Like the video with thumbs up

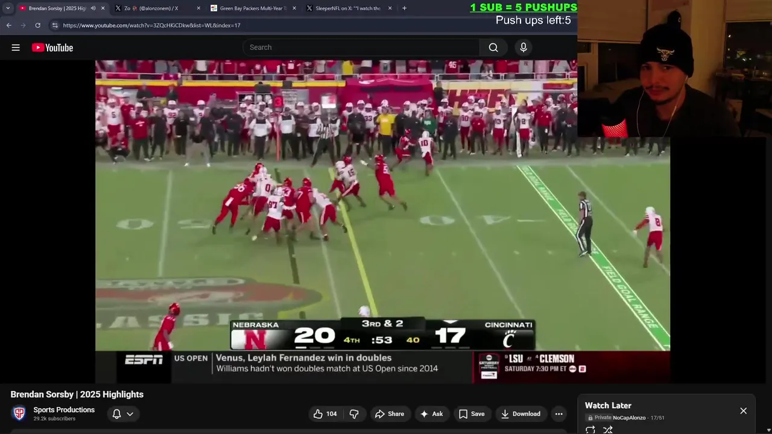(324, 414)
